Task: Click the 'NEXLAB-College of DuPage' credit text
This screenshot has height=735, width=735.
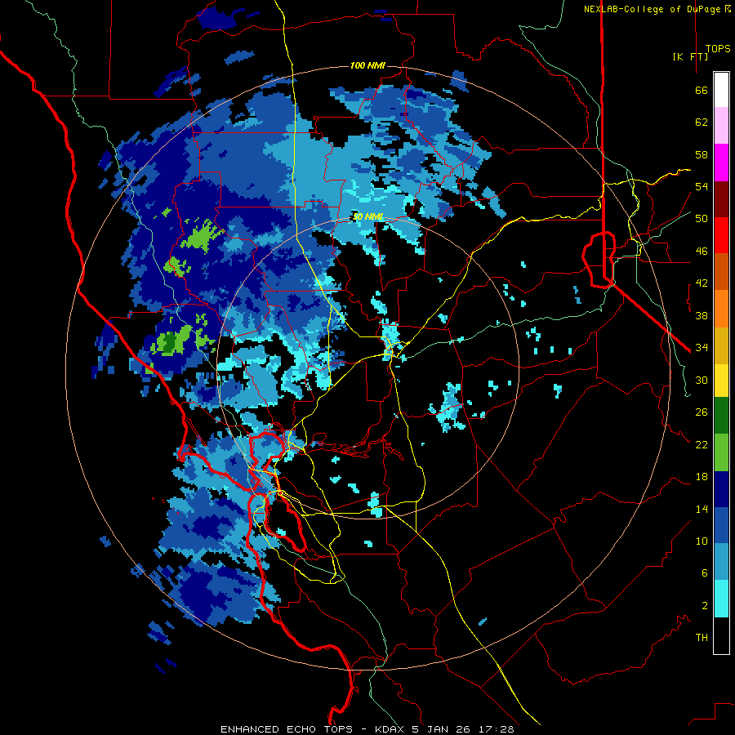Action: coord(652,9)
